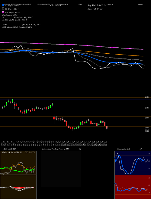Screen dimensions: 151x199
Task: Click the large red gap-down candlestick in late August
Action: tap(54, 118)
